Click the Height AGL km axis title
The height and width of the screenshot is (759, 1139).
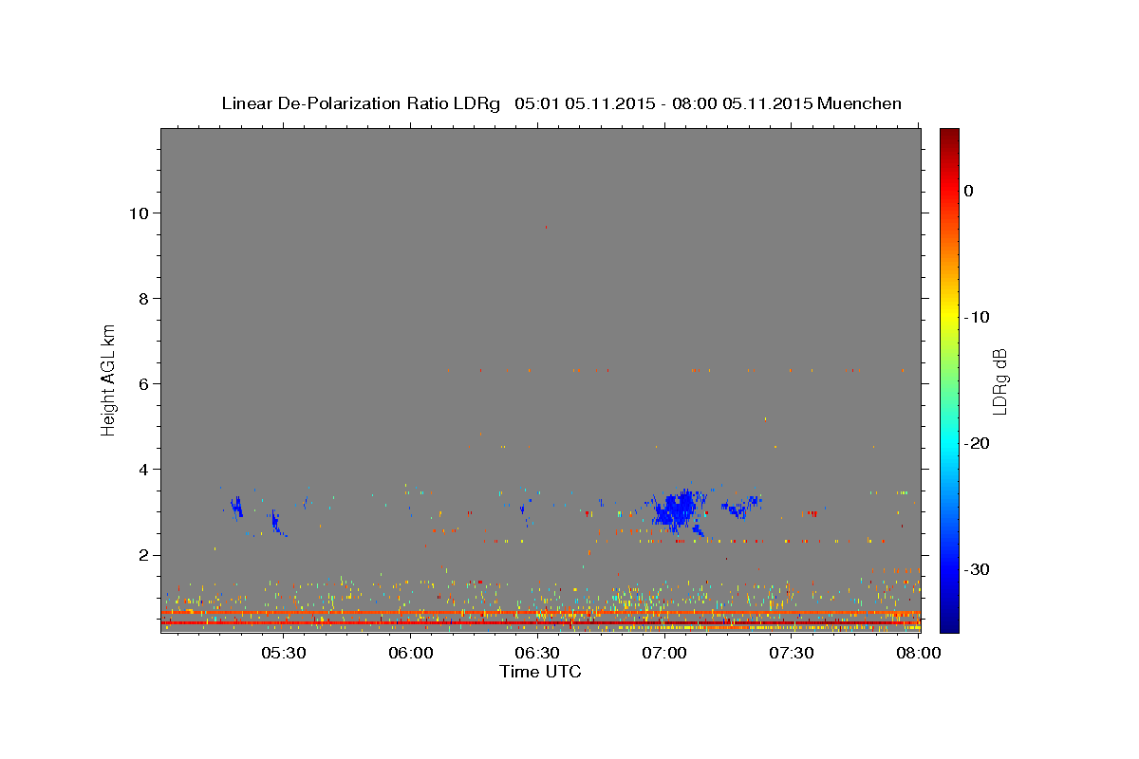click(108, 379)
